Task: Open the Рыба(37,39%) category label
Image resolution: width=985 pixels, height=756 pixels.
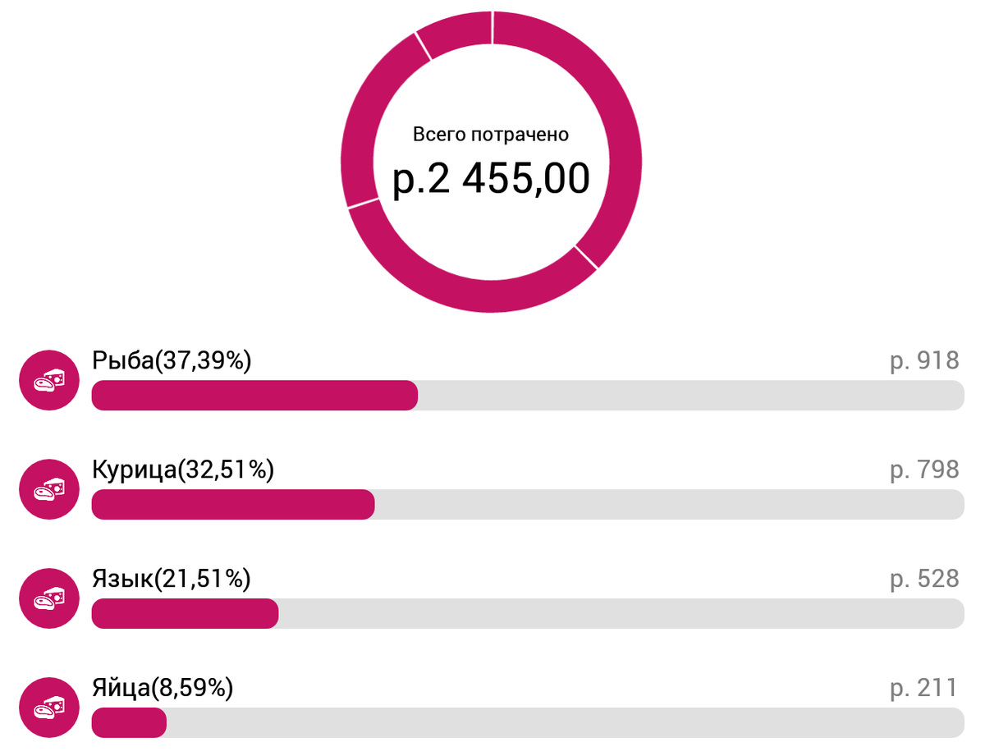Action: coord(172,360)
